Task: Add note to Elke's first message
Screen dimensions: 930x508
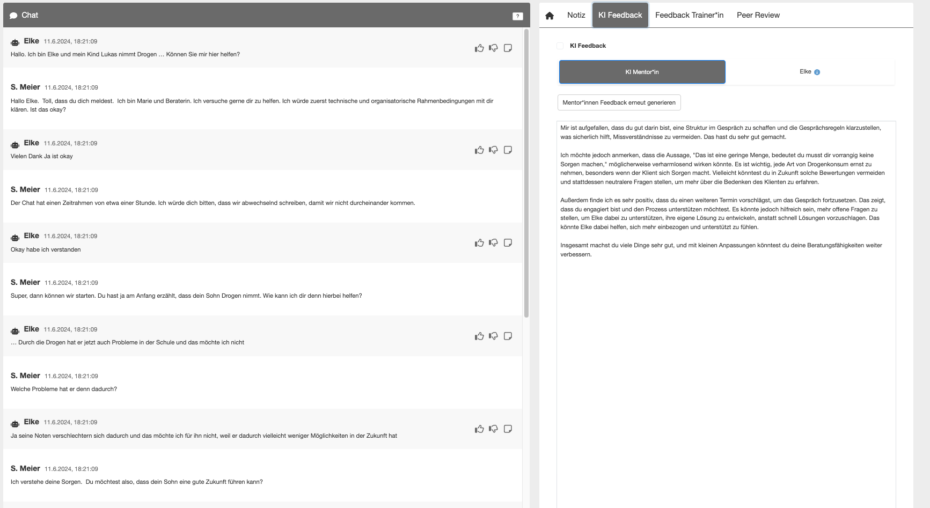Action: point(508,48)
